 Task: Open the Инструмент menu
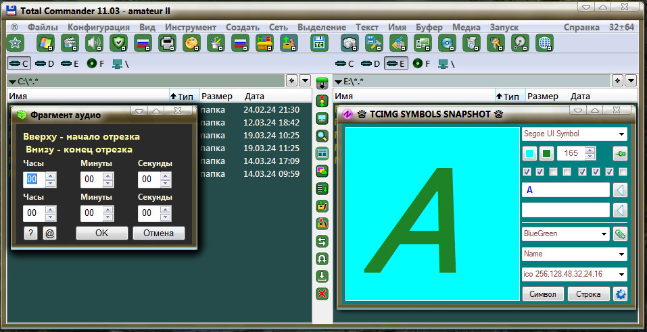[x=191, y=27]
